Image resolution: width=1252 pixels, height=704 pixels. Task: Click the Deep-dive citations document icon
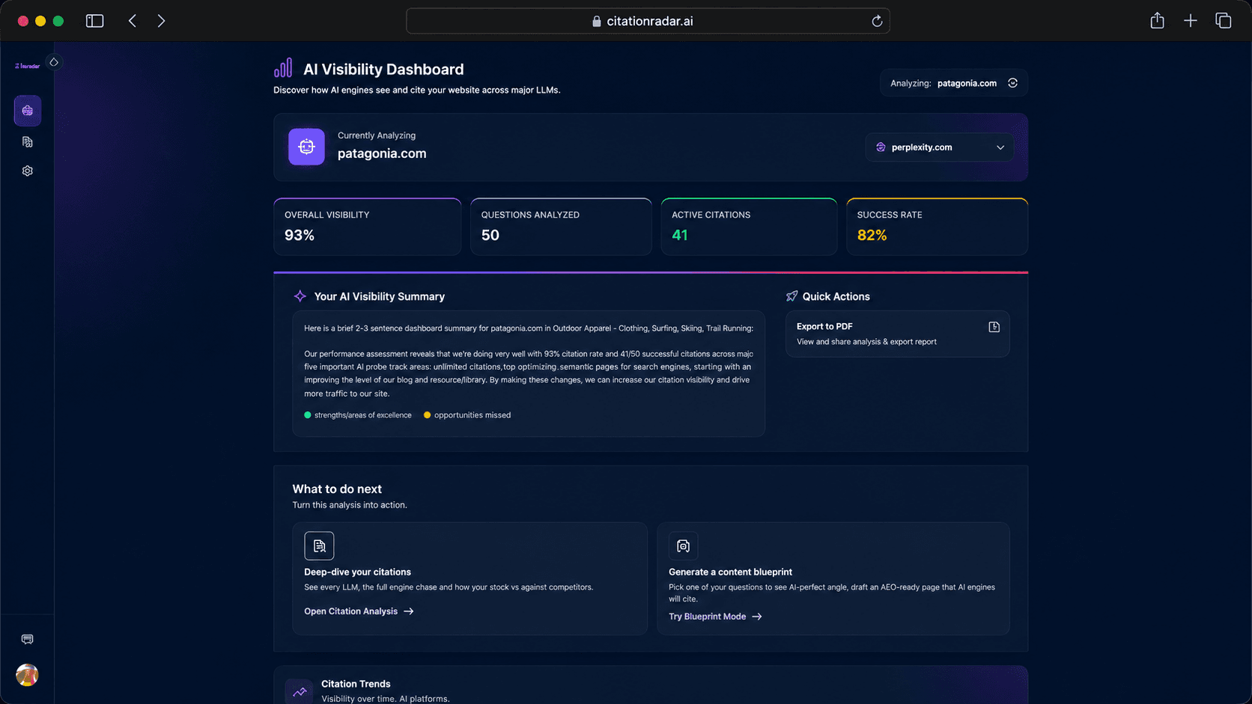[319, 545]
